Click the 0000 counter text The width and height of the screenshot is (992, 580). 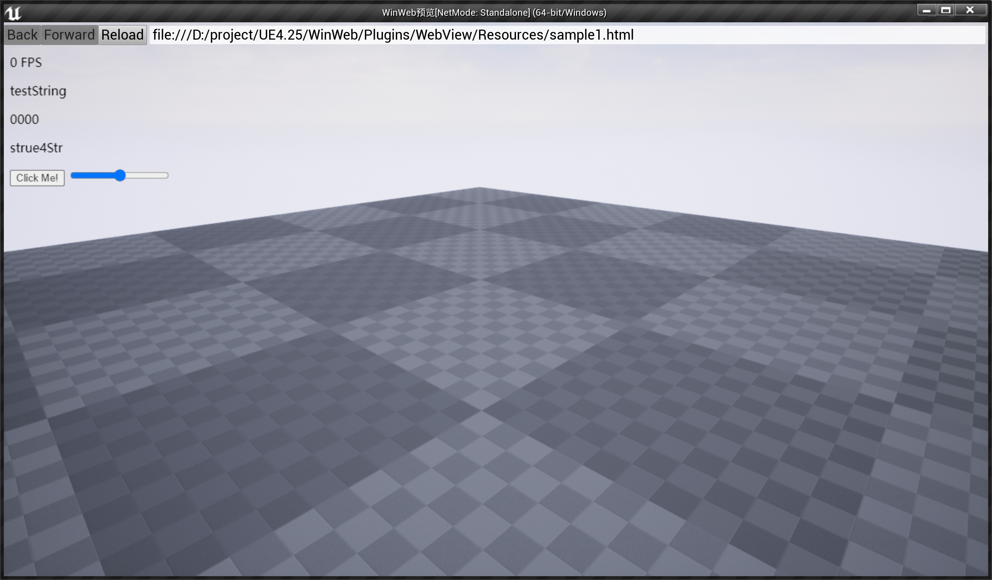tap(24, 119)
